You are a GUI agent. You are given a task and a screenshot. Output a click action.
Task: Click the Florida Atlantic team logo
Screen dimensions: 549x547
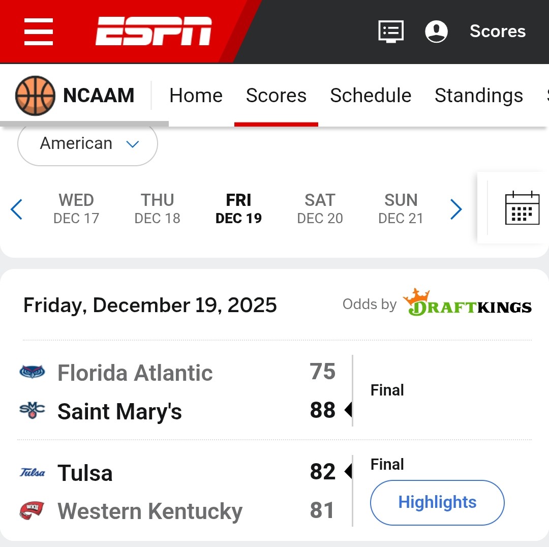point(32,372)
